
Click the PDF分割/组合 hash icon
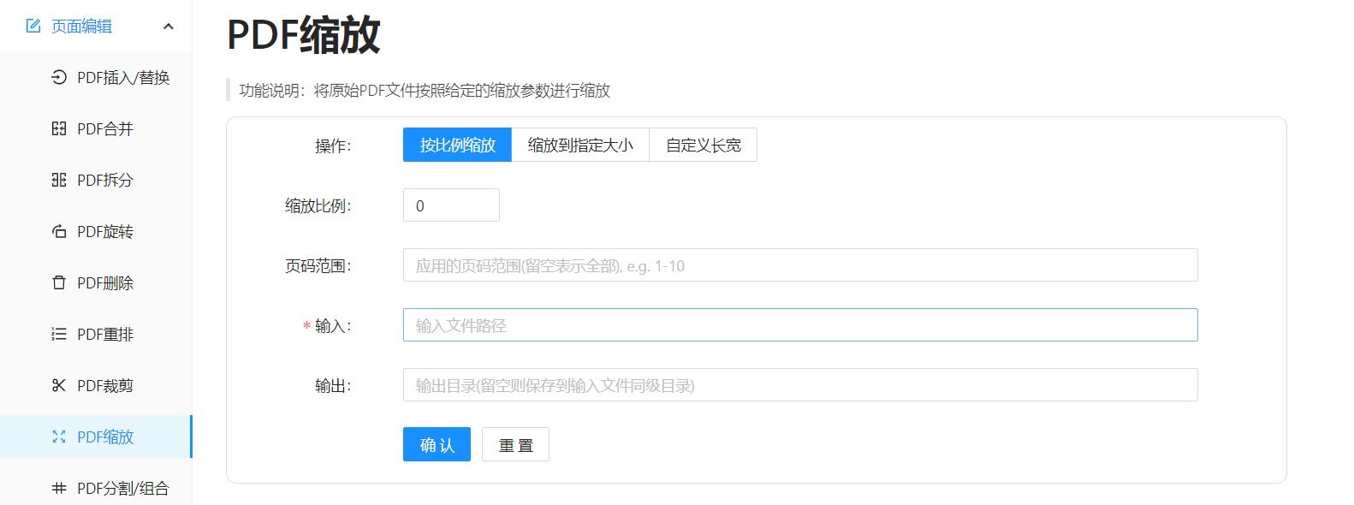[59, 488]
